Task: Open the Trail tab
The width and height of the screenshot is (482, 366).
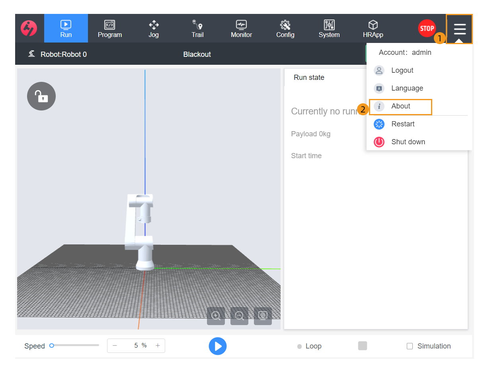Action: 197,29
